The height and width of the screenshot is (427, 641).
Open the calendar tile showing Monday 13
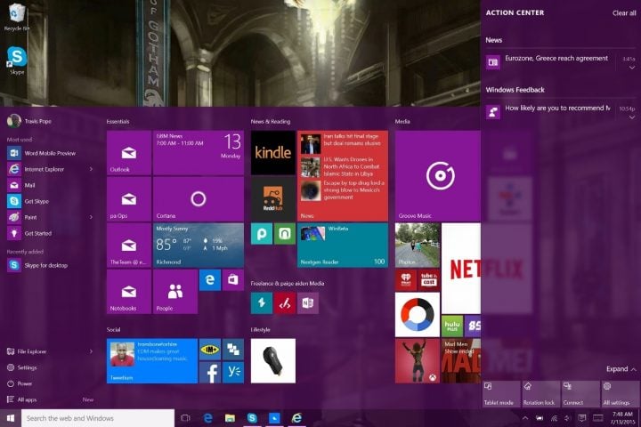pyautogui.click(x=199, y=153)
